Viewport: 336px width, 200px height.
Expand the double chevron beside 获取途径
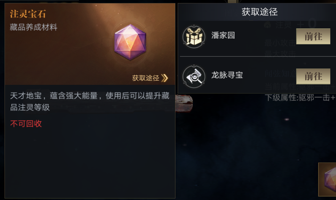point(164,78)
